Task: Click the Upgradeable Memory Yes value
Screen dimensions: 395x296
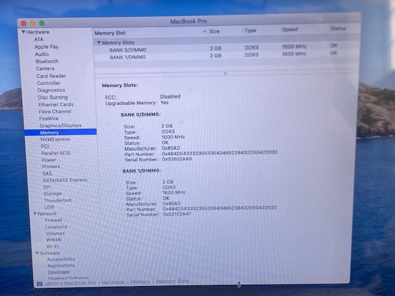Action: coord(164,103)
